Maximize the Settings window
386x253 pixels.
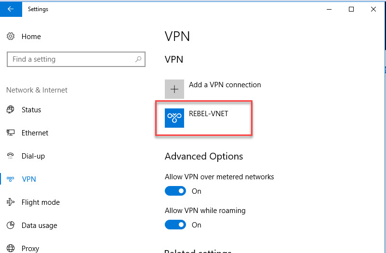click(351, 9)
